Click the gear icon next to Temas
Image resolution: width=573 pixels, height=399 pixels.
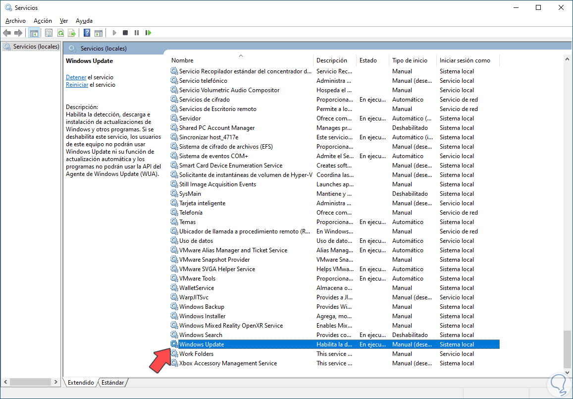point(174,222)
